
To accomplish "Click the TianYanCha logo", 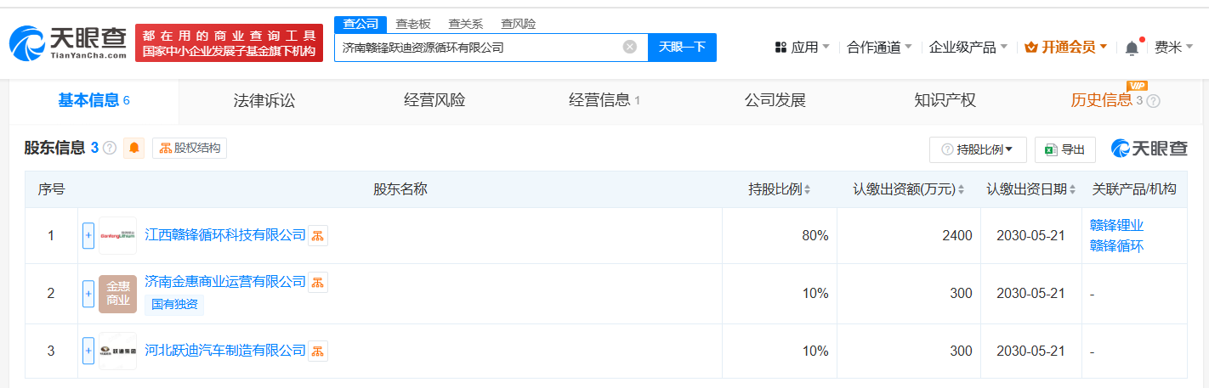I will [x=68, y=42].
